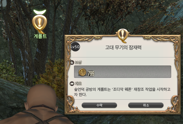
Task: Click the empty area of the reward bar
Action: click(133, 72)
